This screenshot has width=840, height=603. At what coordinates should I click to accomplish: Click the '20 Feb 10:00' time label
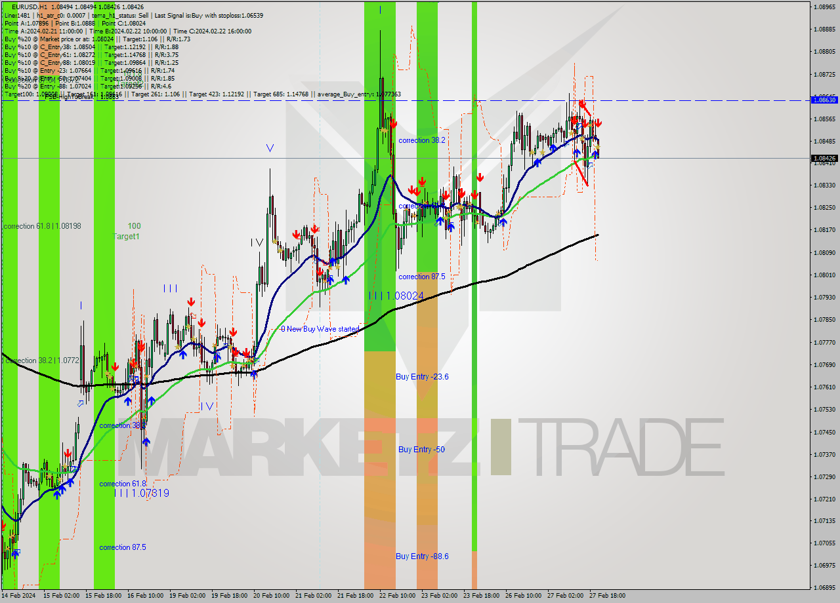tap(272, 596)
